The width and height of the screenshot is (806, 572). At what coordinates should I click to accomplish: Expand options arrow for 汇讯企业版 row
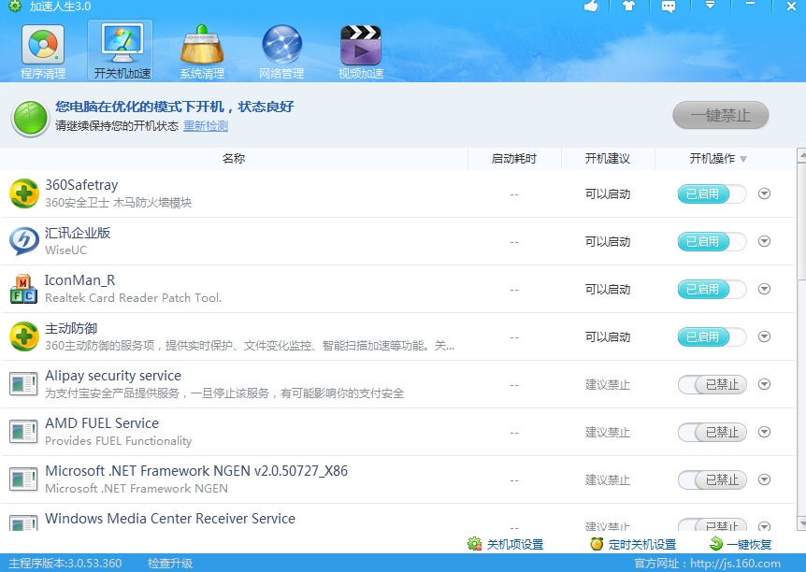[x=764, y=242]
